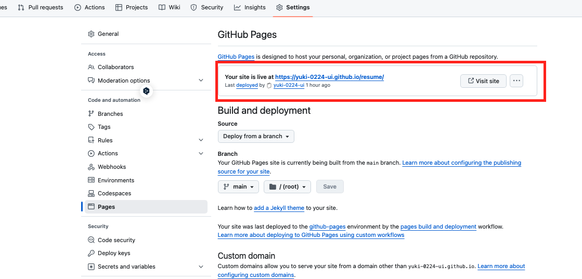Open General settings
Image resolution: width=582 pixels, height=279 pixels.
tap(146, 34)
